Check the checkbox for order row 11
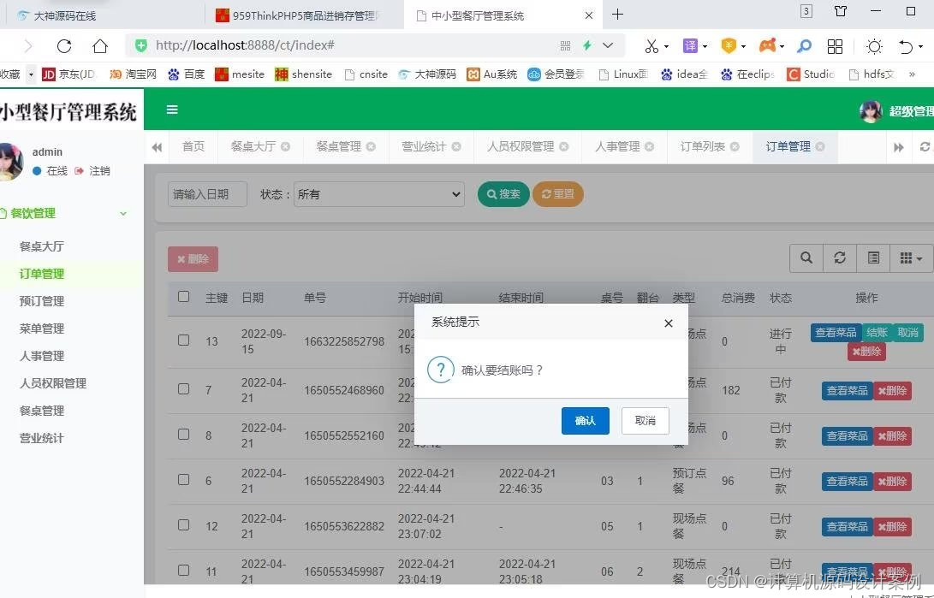The width and height of the screenshot is (934, 598). coord(183,570)
